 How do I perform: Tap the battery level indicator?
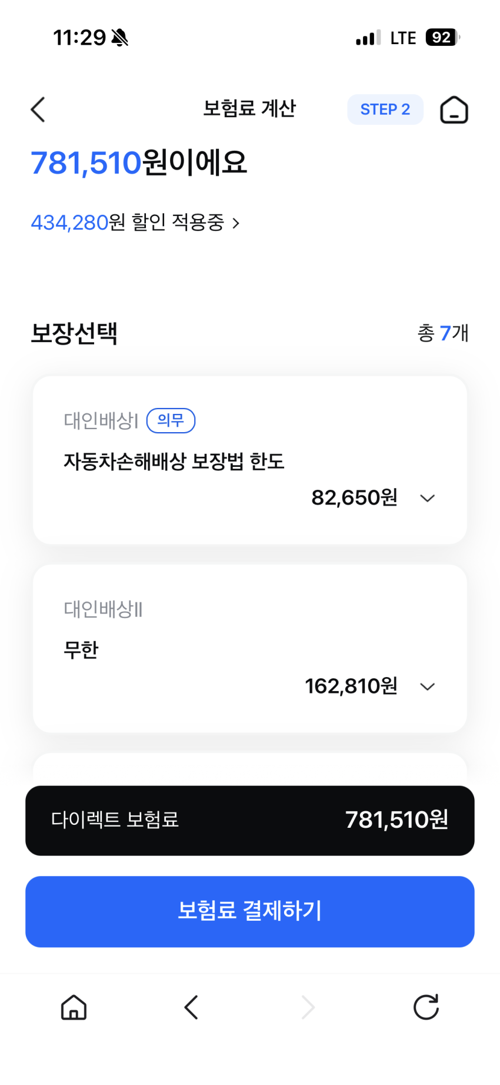(442, 38)
